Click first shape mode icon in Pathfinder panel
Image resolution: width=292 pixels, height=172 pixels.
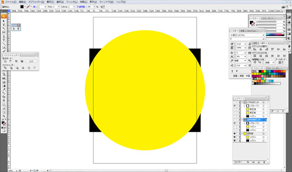click(5, 61)
